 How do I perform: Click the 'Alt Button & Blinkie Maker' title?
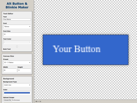pyautogui.click(x=17, y=5)
